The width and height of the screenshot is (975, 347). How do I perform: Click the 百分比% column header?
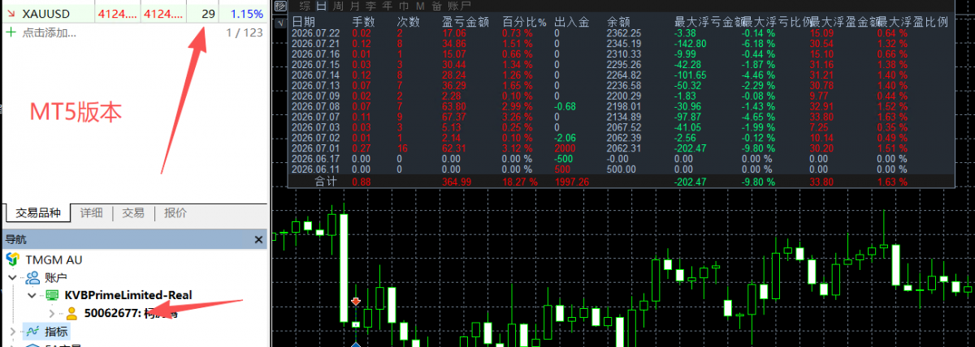(x=524, y=21)
